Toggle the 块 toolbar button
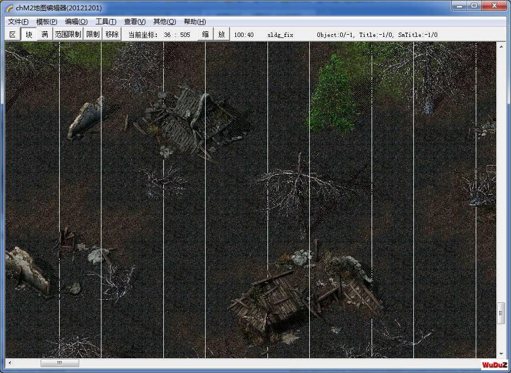511x373 pixels. coord(29,34)
